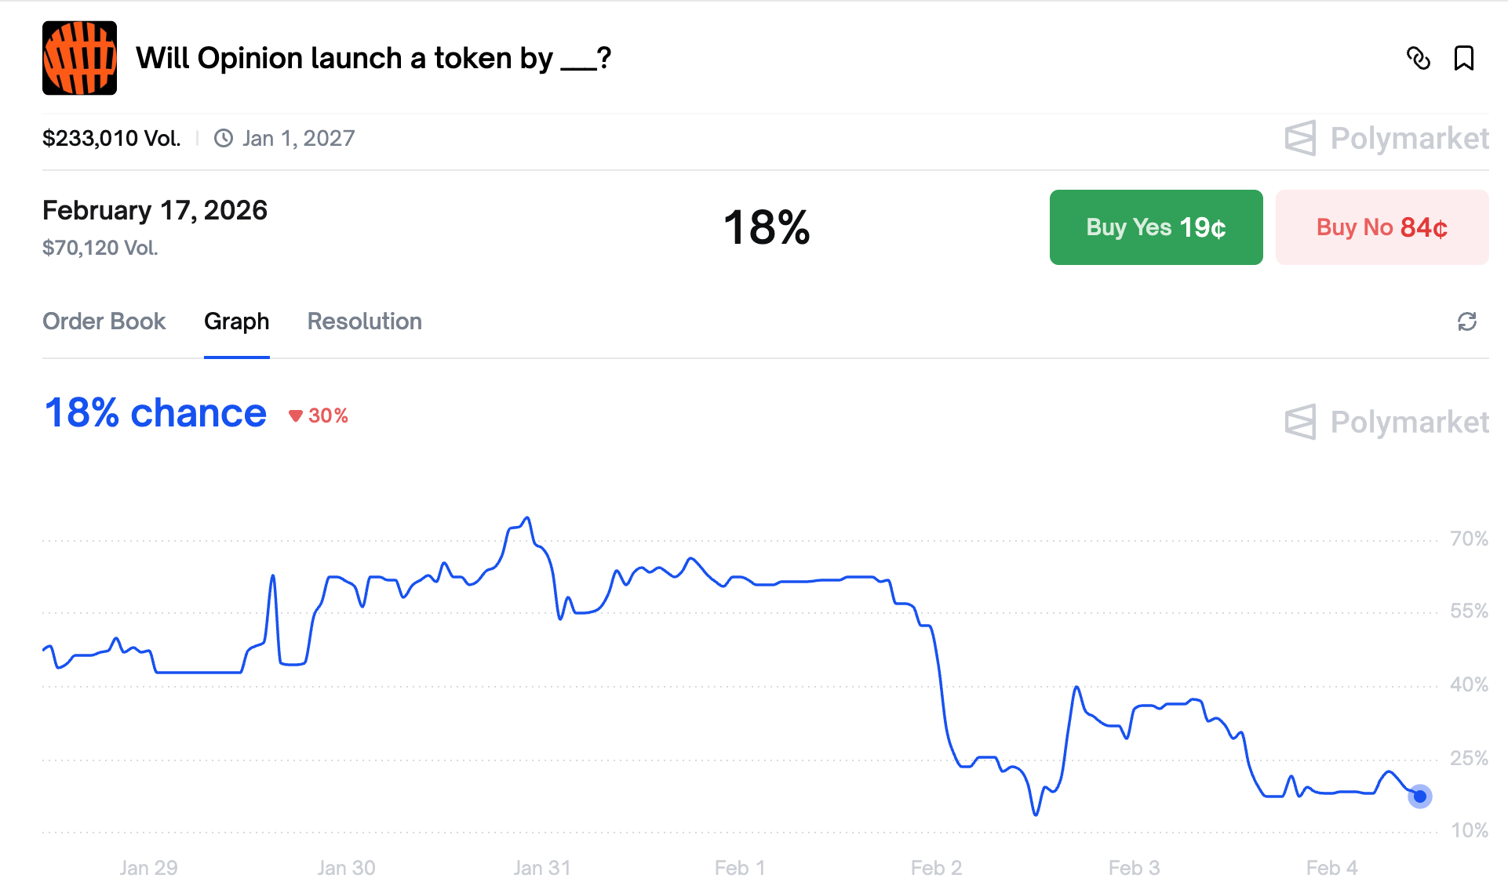Click the $233,010 Vol. total volume text
The height and width of the screenshot is (889, 1508).
click(111, 139)
